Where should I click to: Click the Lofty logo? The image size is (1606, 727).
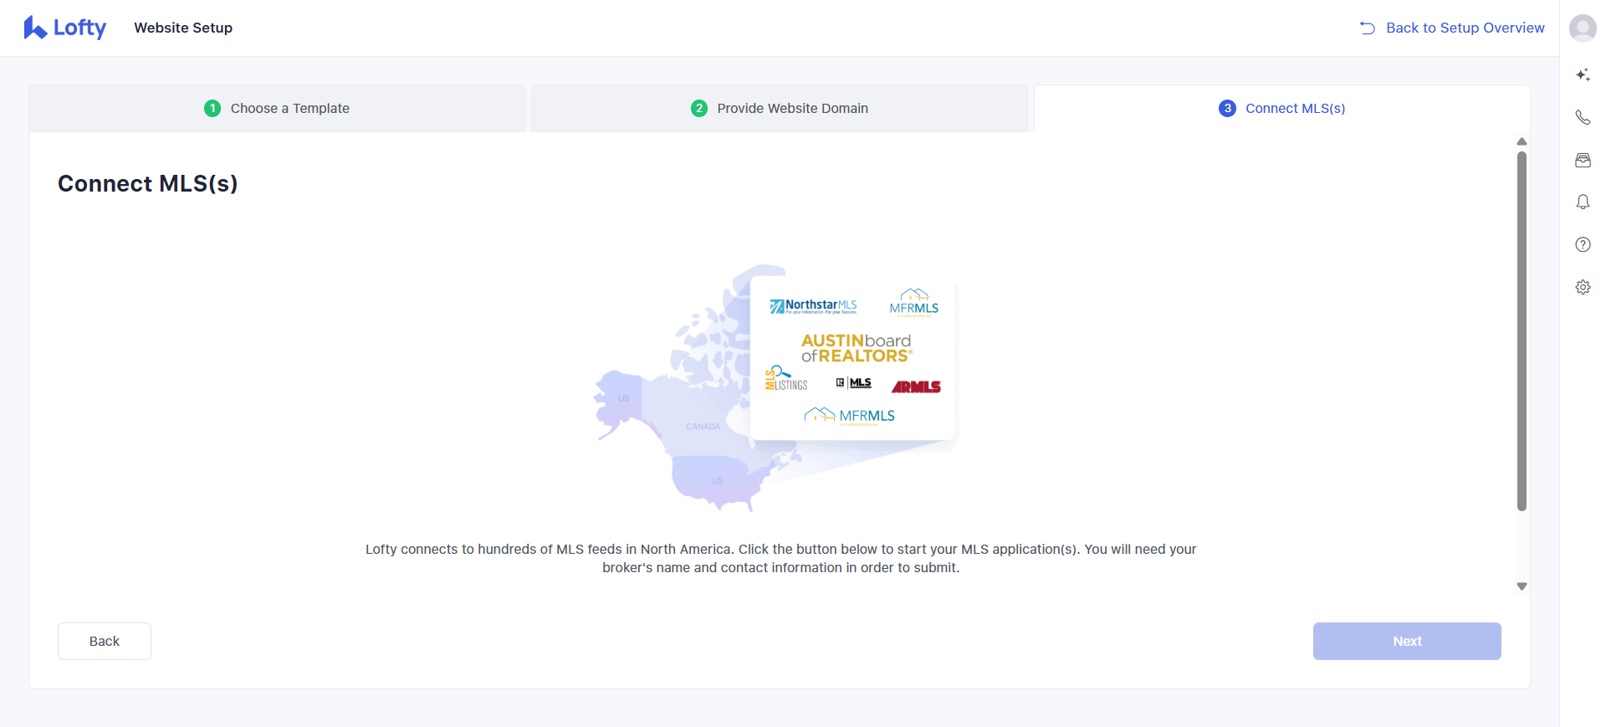(65, 28)
